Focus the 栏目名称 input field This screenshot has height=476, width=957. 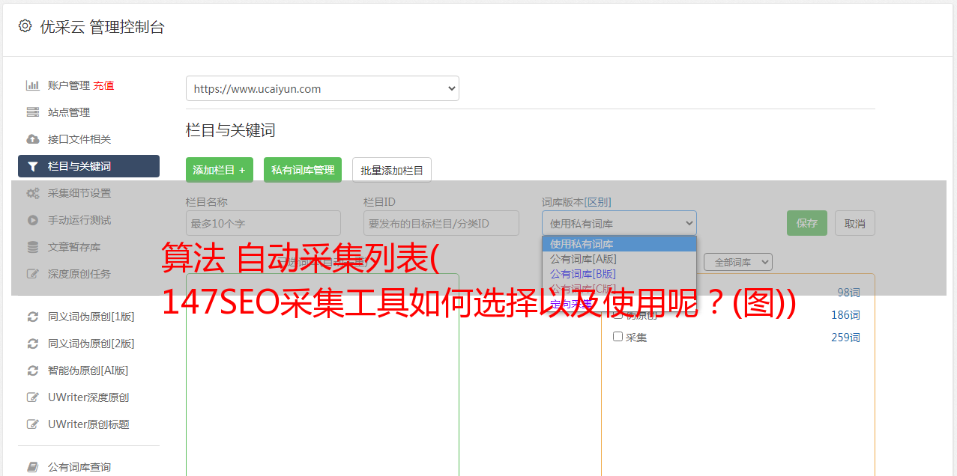(x=263, y=223)
